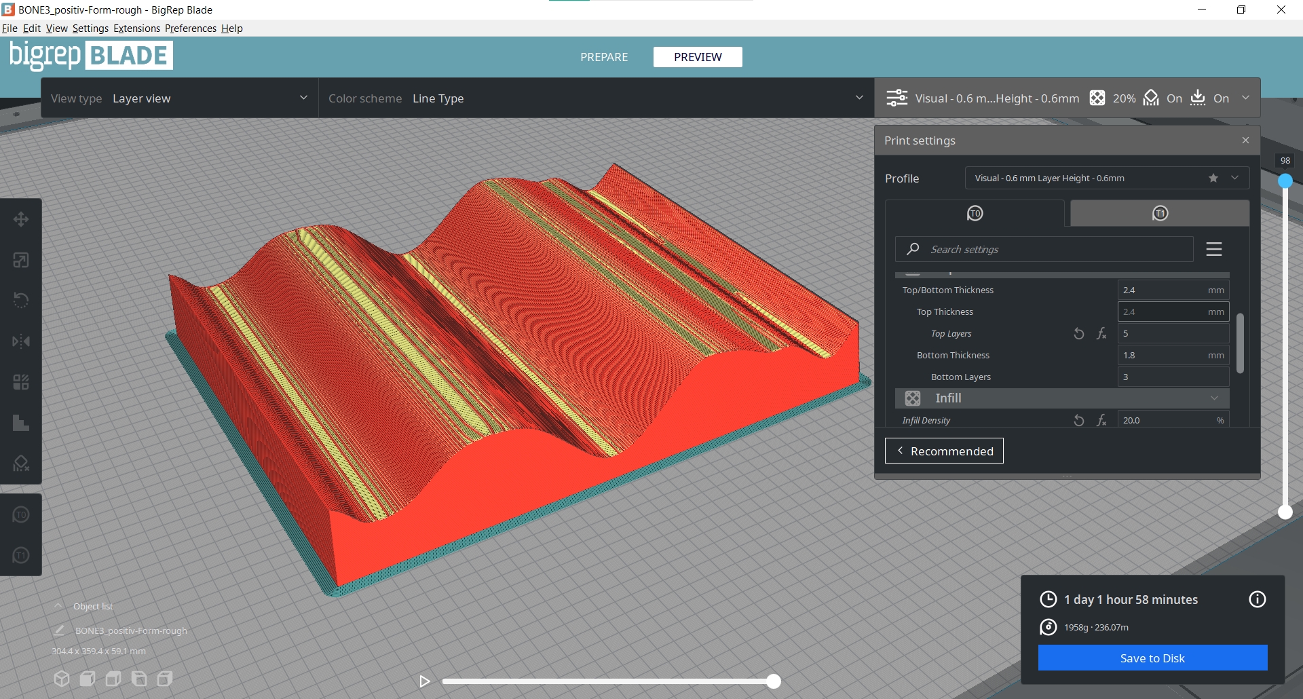Screen dimensions: 1303x699
Task: Select the Move tool in left toolbar
Action: pyautogui.click(x=21, y=219)
